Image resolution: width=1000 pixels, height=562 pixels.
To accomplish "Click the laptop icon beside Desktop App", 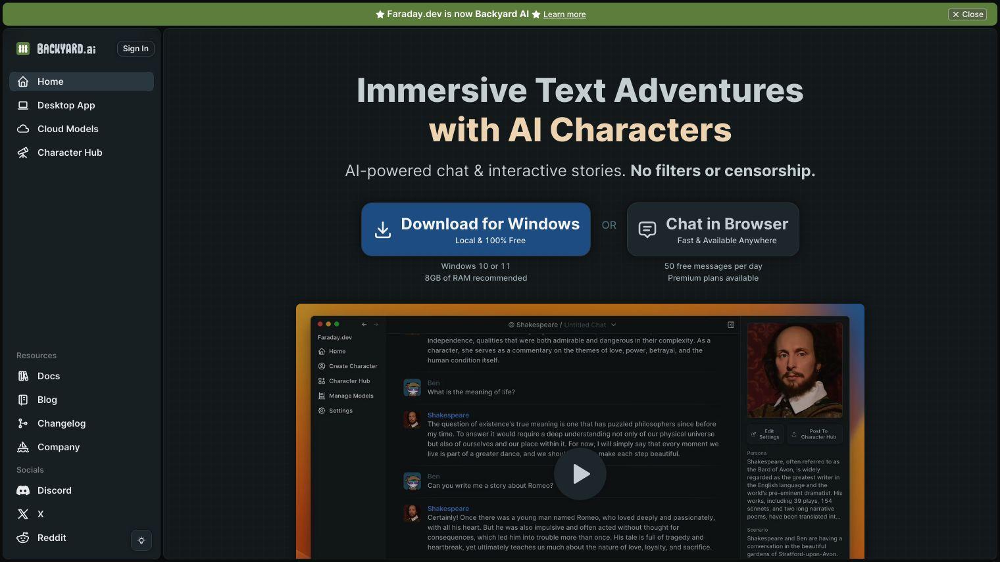I will pos(23,105).
